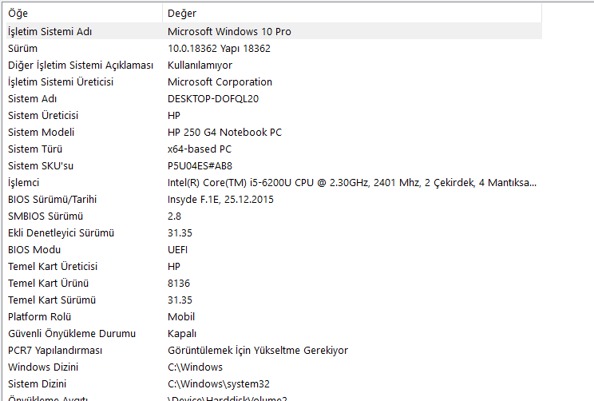
Task: Click the value 10.0.18362 Yapı 18362
Action: 219,49
